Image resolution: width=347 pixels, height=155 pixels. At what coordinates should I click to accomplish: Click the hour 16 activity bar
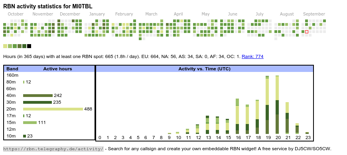coord(237,116)
